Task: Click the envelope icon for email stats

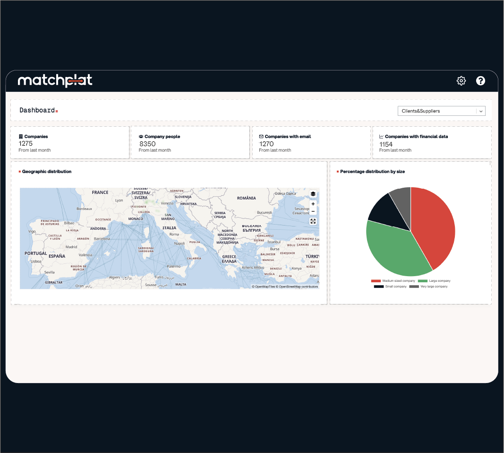Action: 261,137
